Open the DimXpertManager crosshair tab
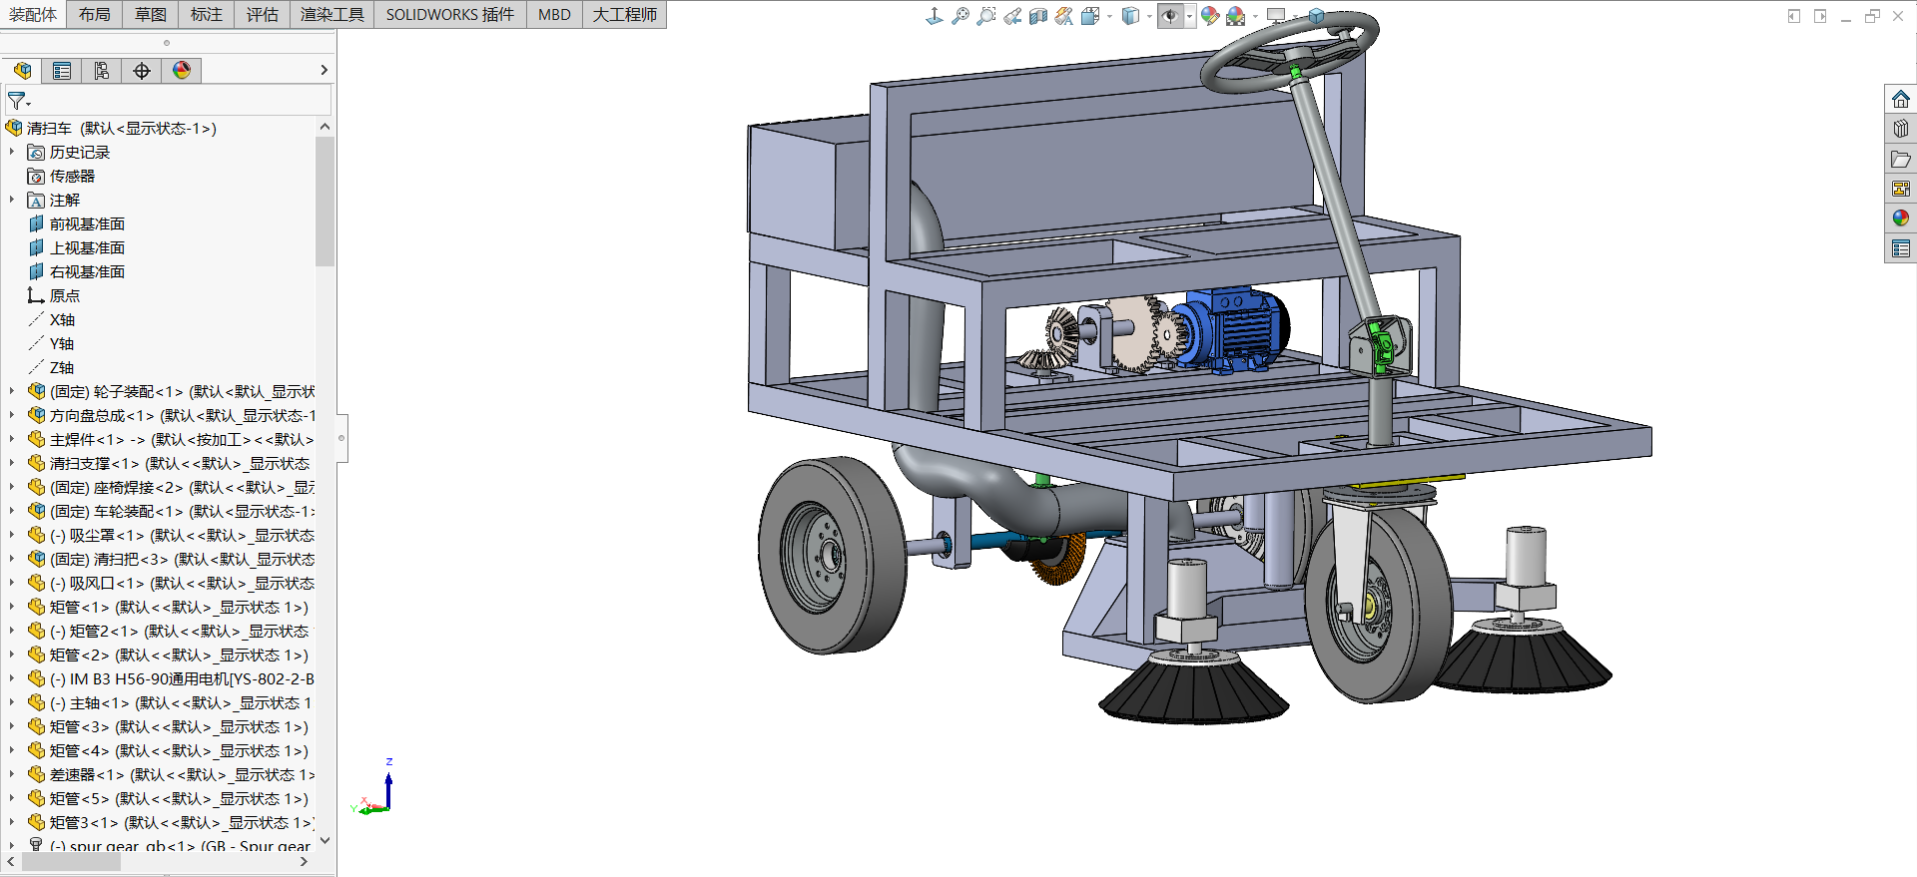 tap(142, 70)
